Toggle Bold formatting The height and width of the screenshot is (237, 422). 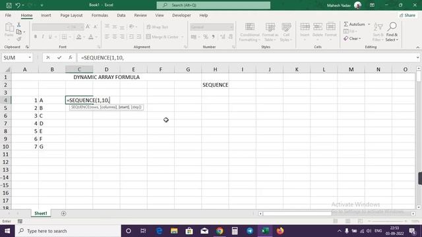(x=35, y=37)
